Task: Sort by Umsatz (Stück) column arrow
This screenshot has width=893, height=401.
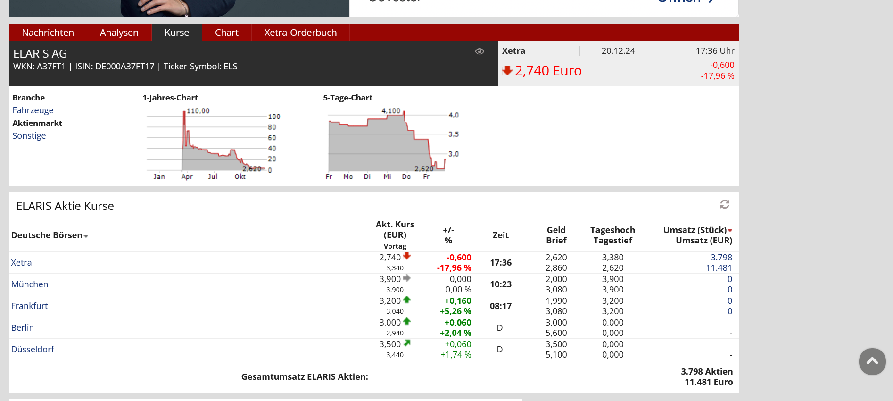Action: (x=730, y=230)
